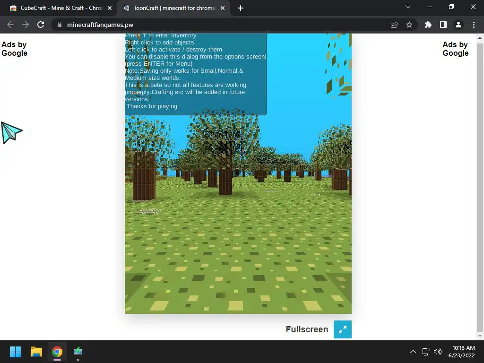Screen dimensions: 484x363
Task: Open tab search chevron dropdown
Action: click(x=408, y=7)
